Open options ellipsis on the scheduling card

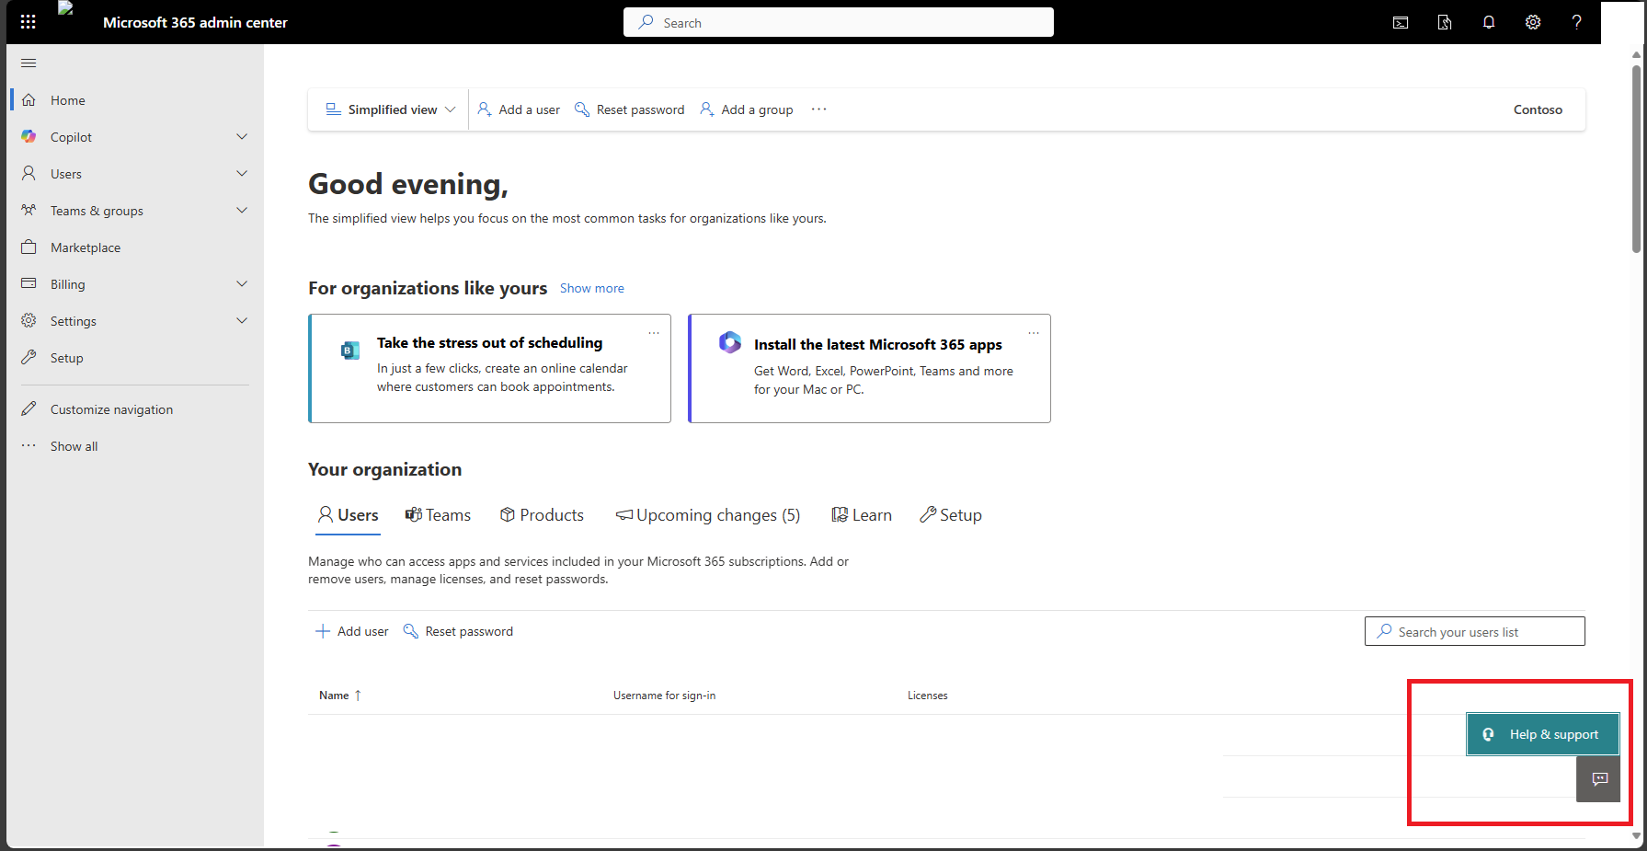[x=654, y=333]
